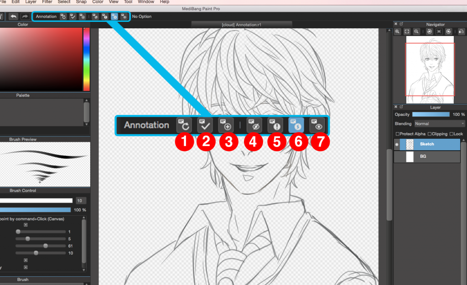Click the brush option slider valued 1
The width and height of the screenshot is (467, 285).
point(41,232)
